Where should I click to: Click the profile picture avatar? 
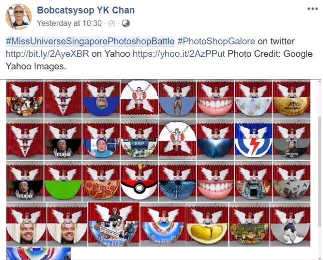(x=19, y=16)
